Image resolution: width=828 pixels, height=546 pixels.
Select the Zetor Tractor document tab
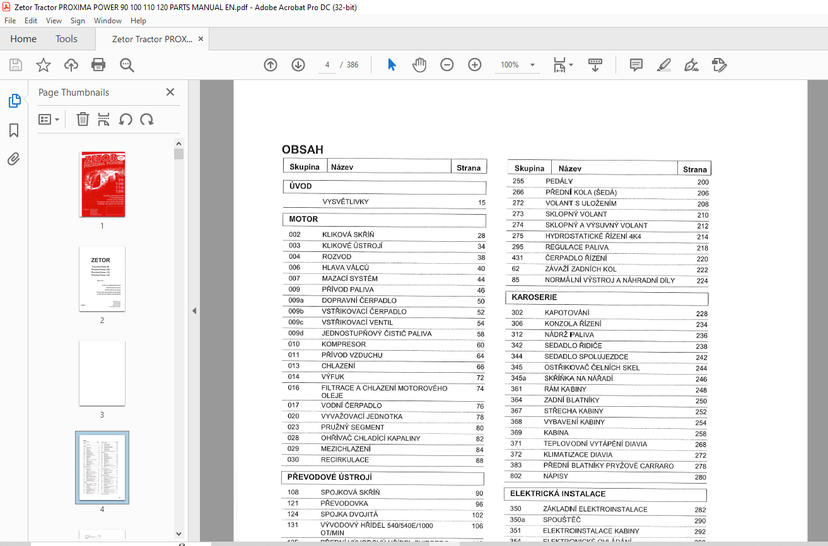[x=152, y=39]
